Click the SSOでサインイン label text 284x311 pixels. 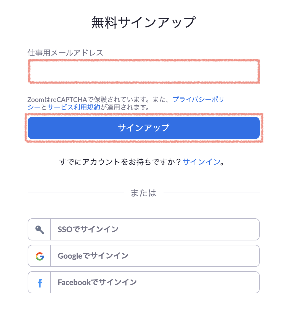pyautogui.click(x=88, y=229)
